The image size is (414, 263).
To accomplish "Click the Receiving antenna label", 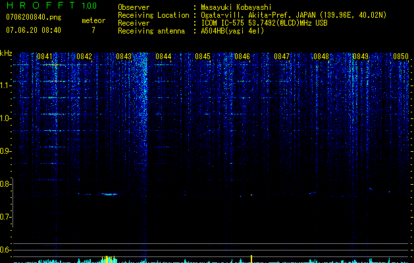I will pos(151,31).
